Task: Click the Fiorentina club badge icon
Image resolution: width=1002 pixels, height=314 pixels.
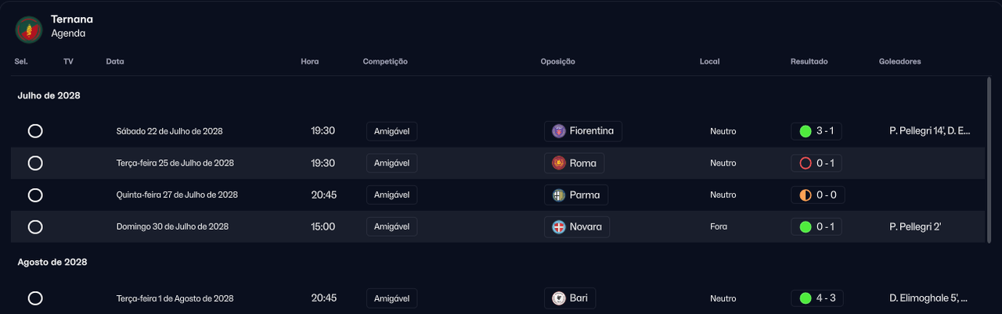Action: (558, 131)
